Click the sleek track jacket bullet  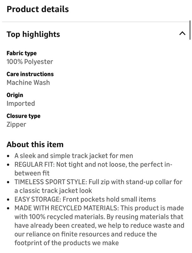(x=74, y=156)
